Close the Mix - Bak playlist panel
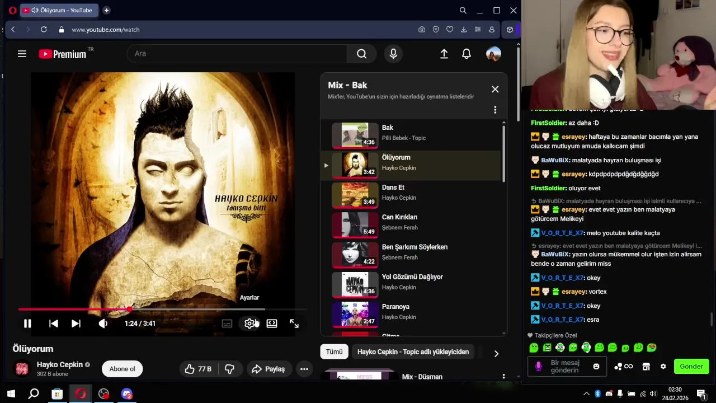Viewport: 716px width, 403px height. tap(495, 89)
